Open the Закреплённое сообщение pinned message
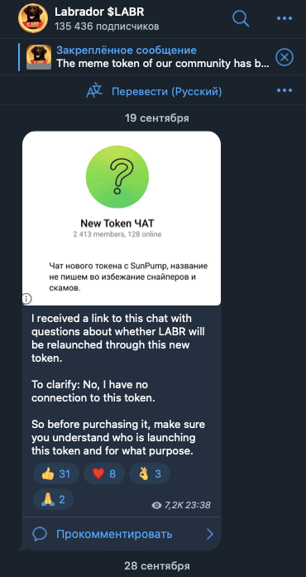This screenshot has width=306, height=577. [x=162, y=57]
